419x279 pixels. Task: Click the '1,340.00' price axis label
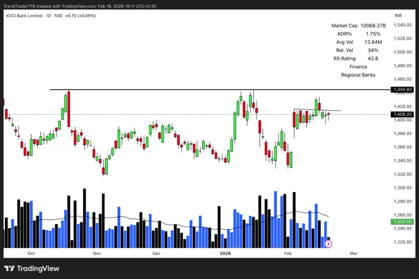tap(403, 160)
